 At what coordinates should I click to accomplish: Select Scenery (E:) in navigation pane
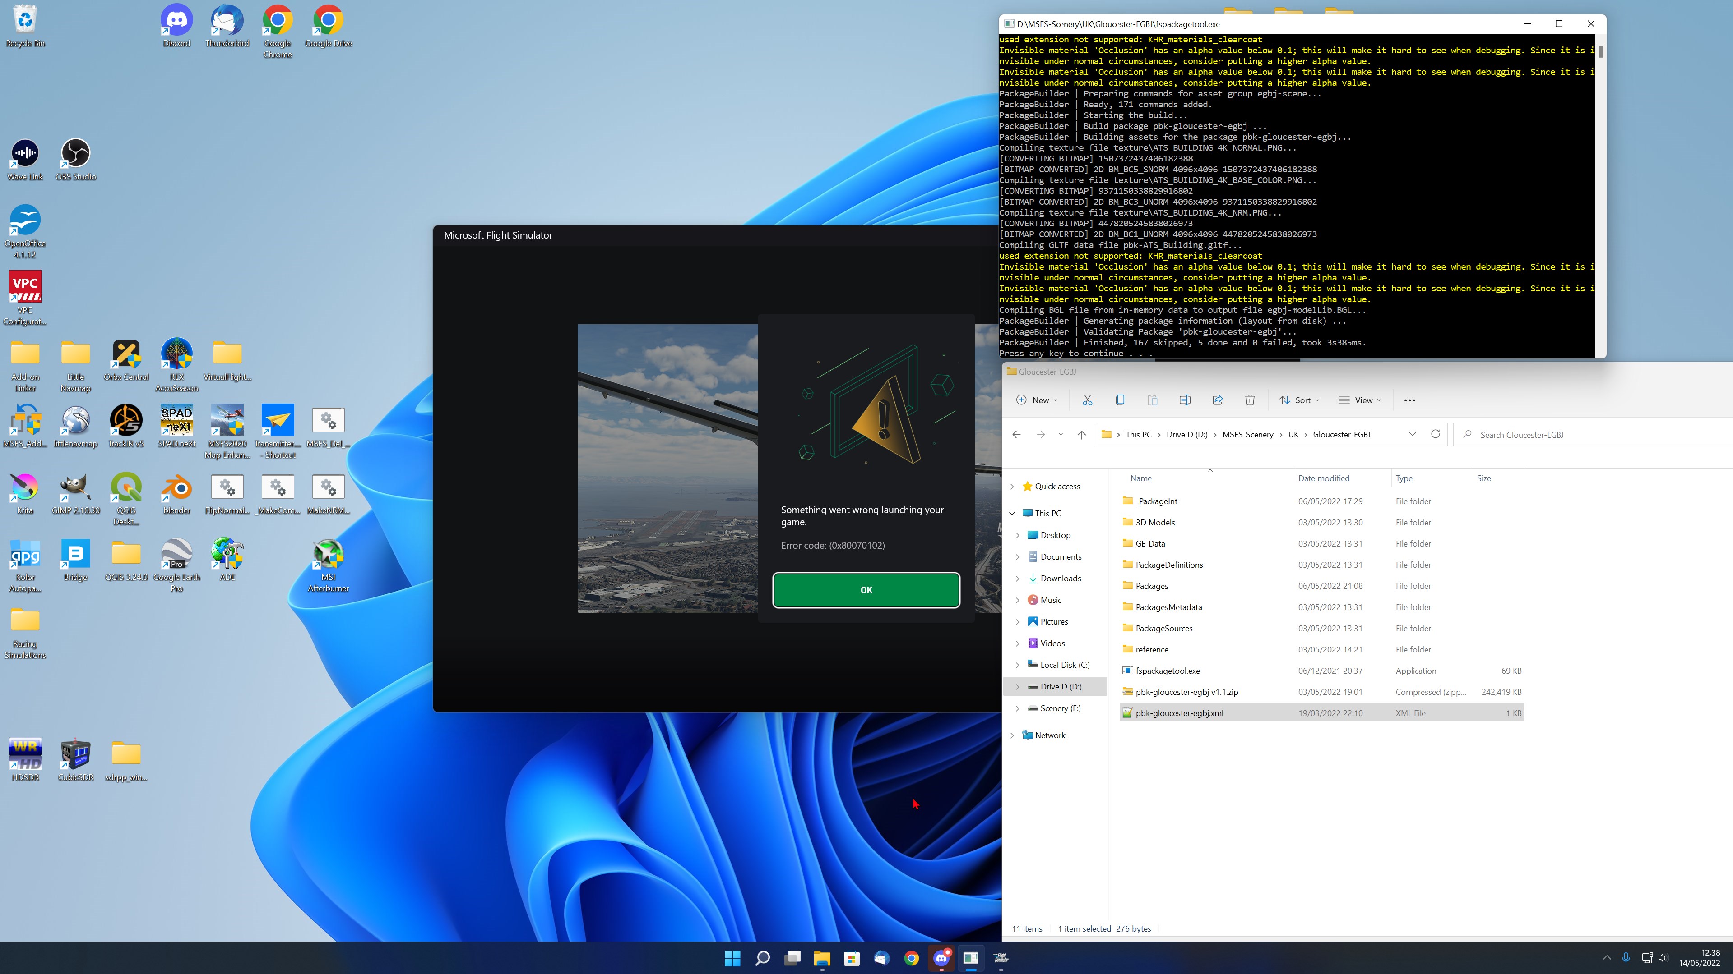tap(1060, 708)
